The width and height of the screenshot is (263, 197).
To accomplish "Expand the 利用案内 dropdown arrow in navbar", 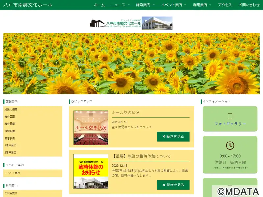I will click(210, 5).
